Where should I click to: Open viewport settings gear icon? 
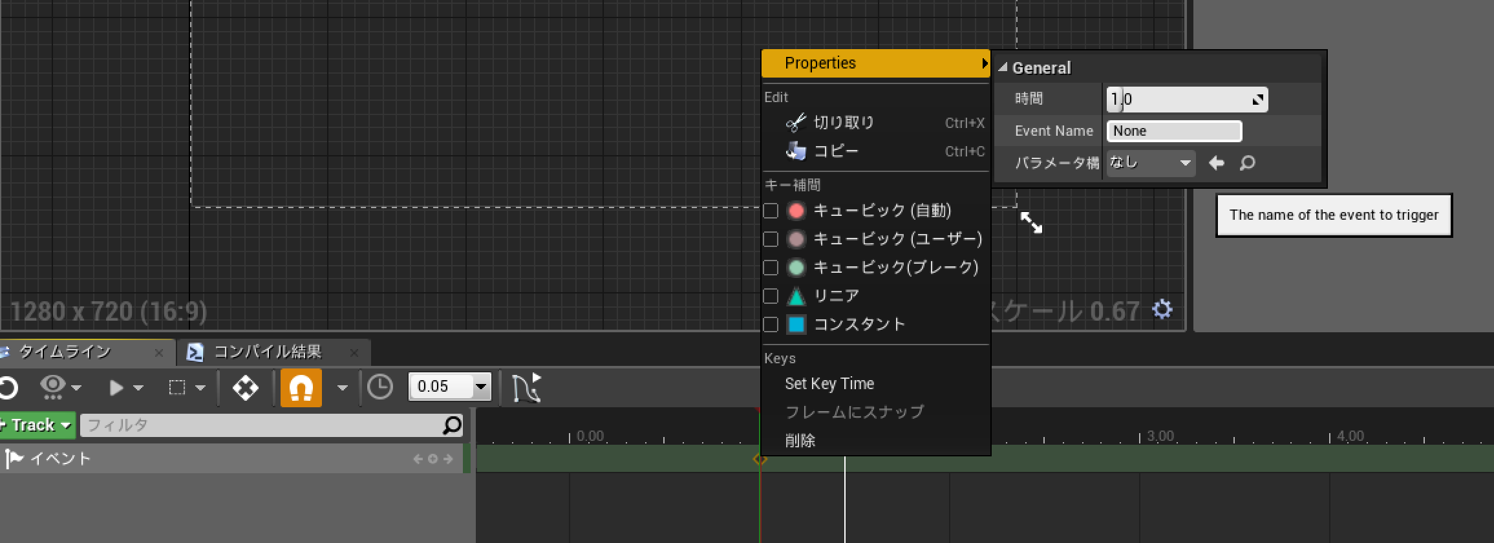1162,310
